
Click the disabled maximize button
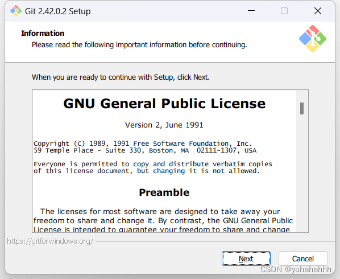(284, 11)
